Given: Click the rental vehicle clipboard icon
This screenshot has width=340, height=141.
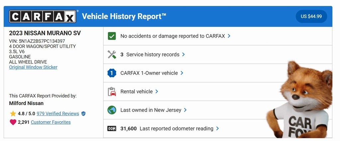Looking at the screenshot, I should [x=112, y=91].
